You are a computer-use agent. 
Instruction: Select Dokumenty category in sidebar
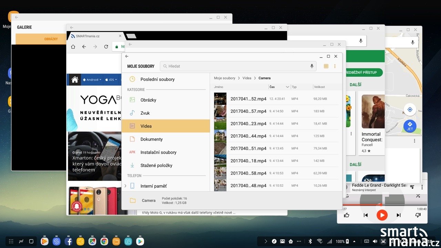click(x=151, y=139)
